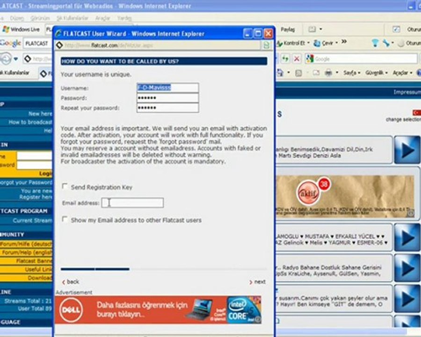The width and height of the screenshot is (421, 337).
Task: Click the Turkish flag icon on Flatcast page
Action: [417, 113]
